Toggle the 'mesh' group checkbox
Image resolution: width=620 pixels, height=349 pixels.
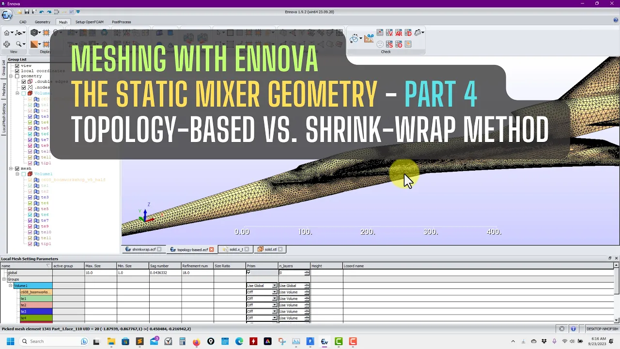[17, 169]
